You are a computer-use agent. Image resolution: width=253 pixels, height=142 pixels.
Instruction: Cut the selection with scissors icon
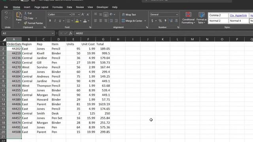point(25,13)
